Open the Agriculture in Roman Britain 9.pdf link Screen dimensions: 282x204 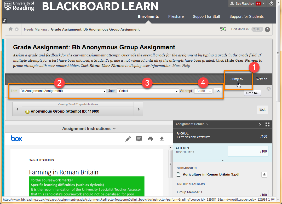[211, 174]
